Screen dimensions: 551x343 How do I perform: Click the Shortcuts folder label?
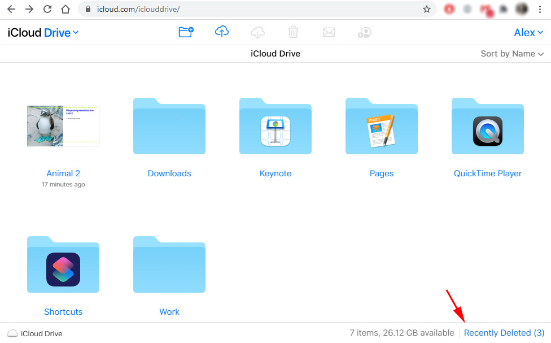point(63,312)
